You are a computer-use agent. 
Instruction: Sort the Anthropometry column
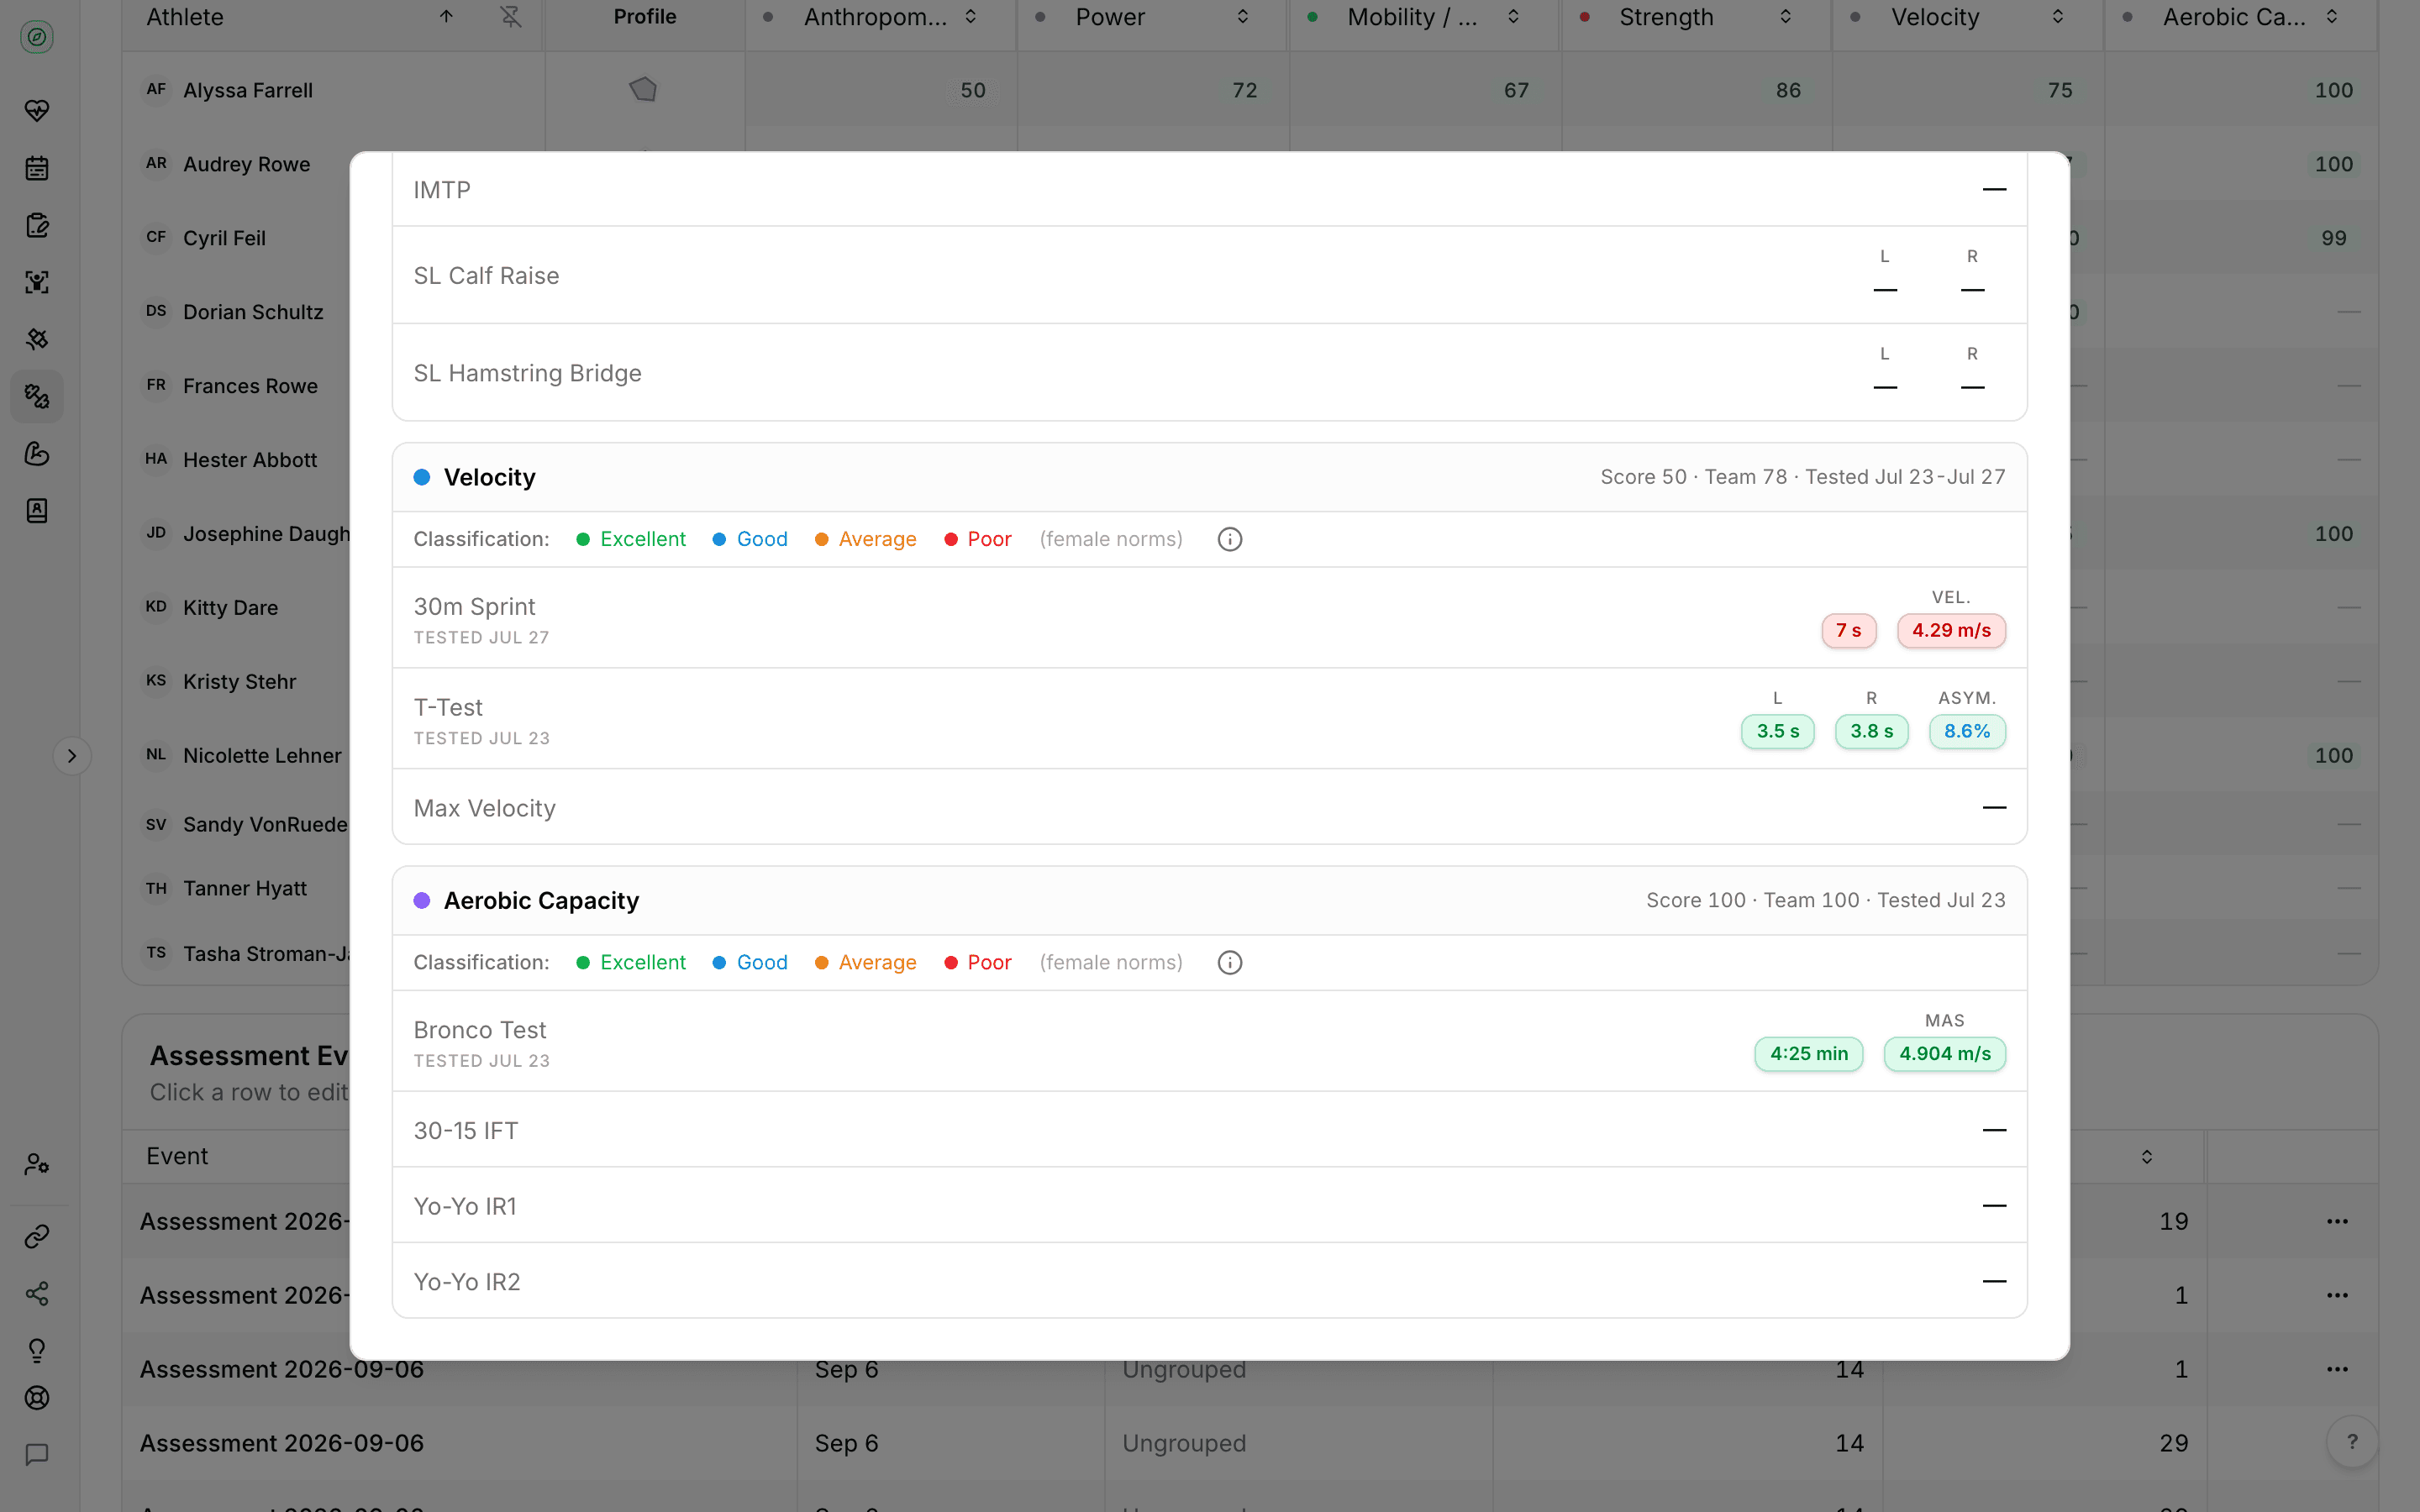click(x=971, y=17)
